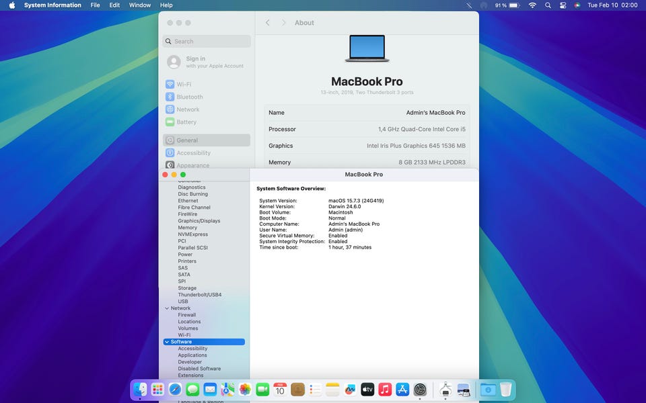Collapse the Software section
The height and width of the screenshot is (403, 646).
point(167,342)
